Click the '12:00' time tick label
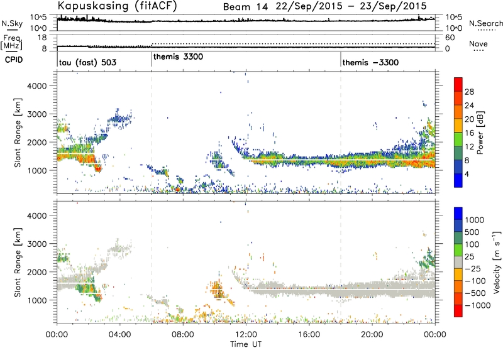Viewport: 503px width, 348px height. pos(246,335)
